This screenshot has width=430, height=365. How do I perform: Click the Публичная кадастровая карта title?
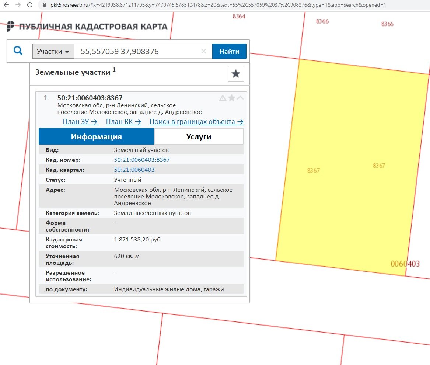tap(93, 27)
